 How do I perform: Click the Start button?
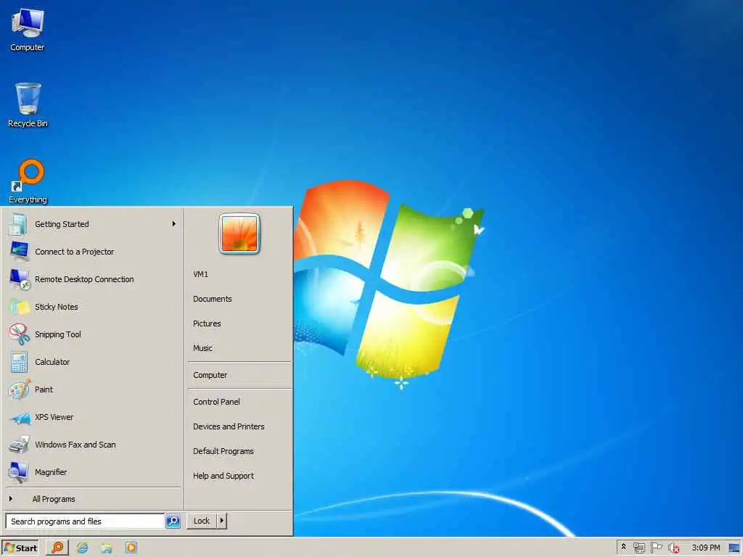click(x=20, y=548)
